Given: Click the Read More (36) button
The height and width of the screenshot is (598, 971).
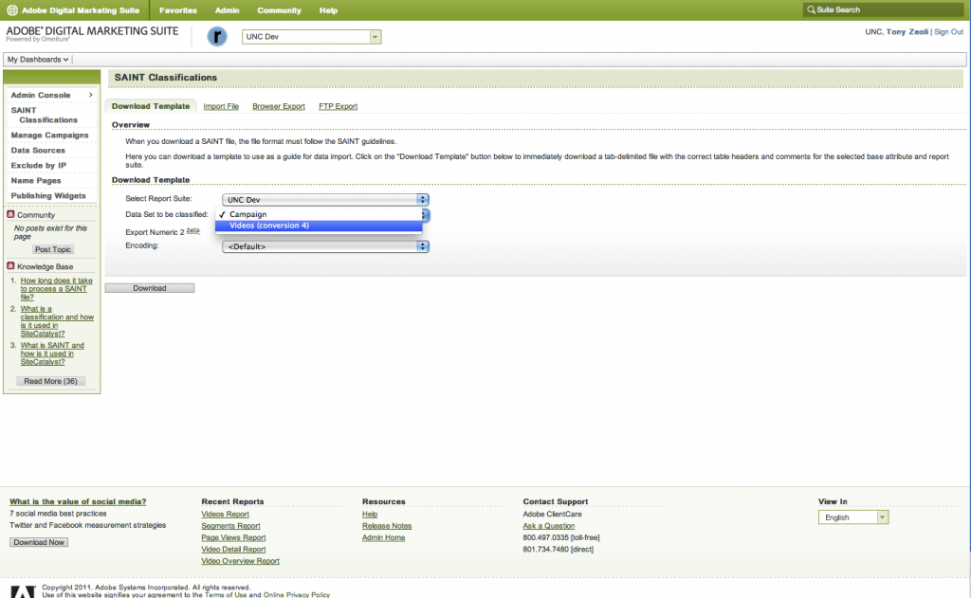Looking at the screenshot, I should point(51,381).
